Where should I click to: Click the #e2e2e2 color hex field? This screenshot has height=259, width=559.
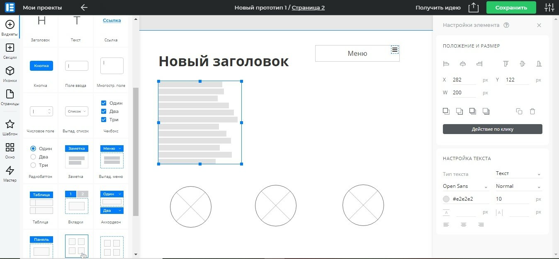[x=472, y=199]
